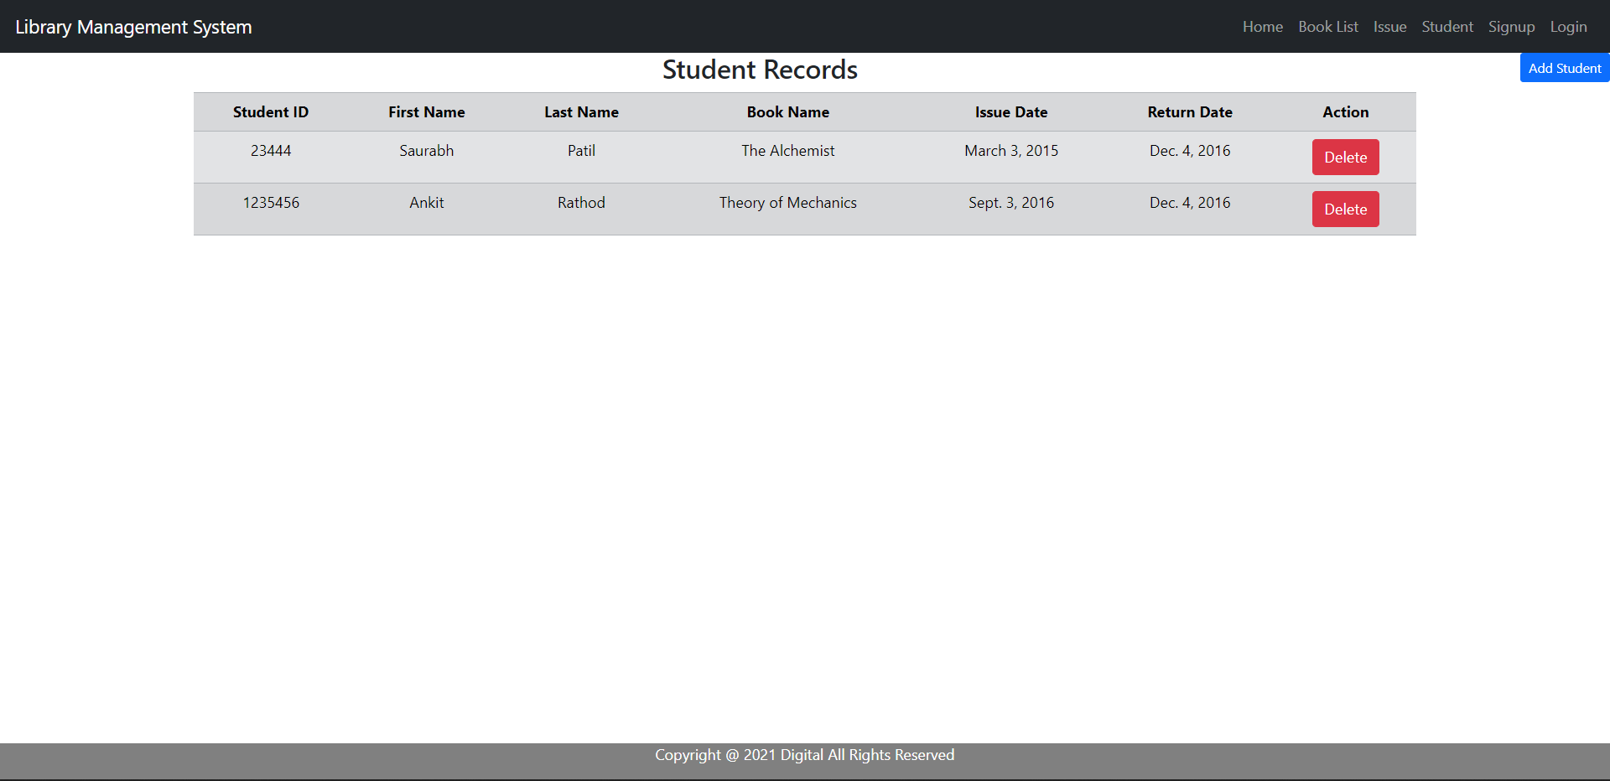Open the Issue section
This screenshot has height=781, width=1610.
click(x=1389, y=26)
